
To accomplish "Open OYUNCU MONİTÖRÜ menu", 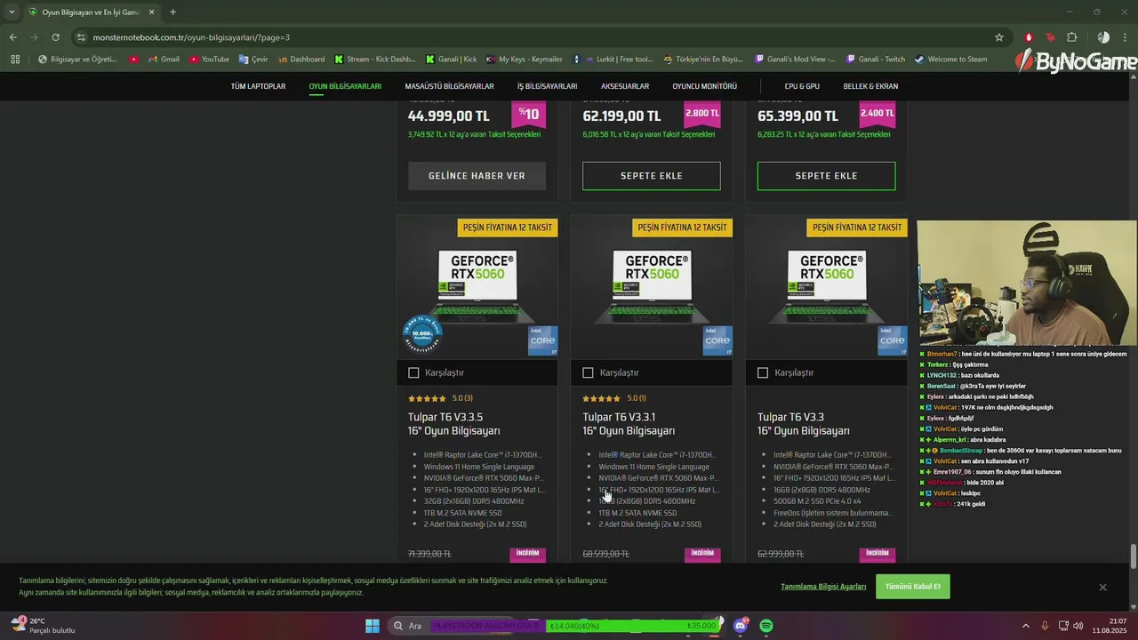I will [x=705, y=86].
